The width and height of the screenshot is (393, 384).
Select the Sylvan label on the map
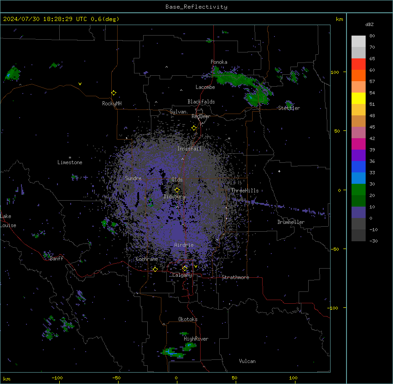pyautogui.click(x=178, y=112)
